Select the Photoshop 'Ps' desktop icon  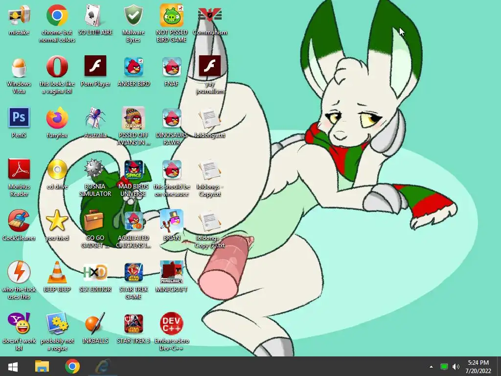[19, 117]
